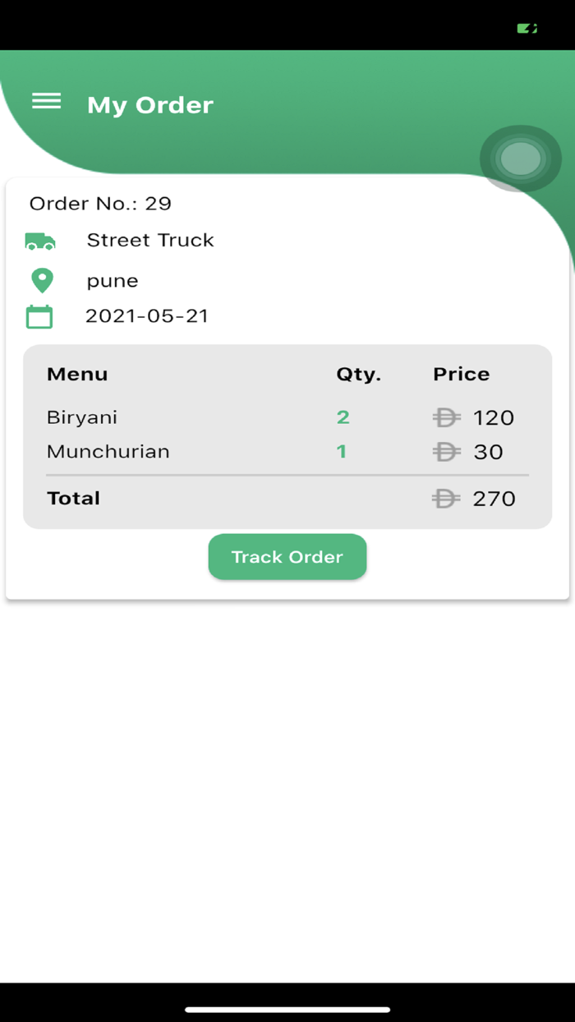Click the Price column header
The height and width of the screenshot is (1022, 575).
pyautogui.click(x=461, y=374)
